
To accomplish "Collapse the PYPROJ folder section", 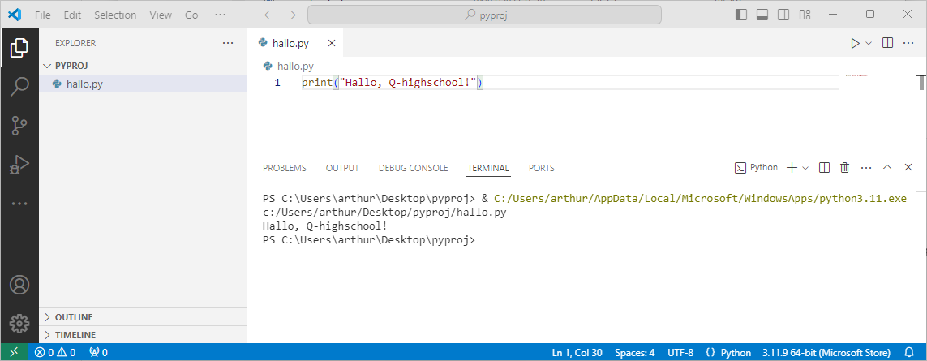I will (143, 66).
